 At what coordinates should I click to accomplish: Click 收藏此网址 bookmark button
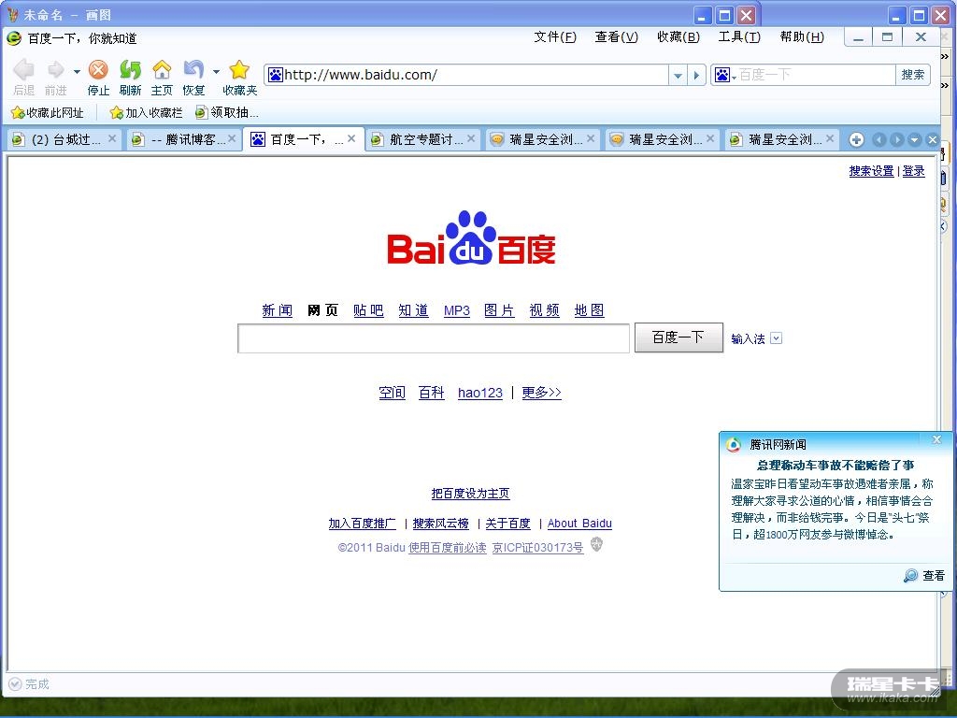[x=47, y=113]
